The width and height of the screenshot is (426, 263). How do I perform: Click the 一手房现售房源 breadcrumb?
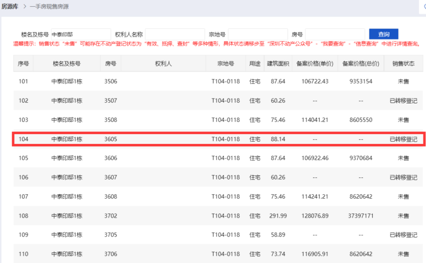(x=49, y=6)
